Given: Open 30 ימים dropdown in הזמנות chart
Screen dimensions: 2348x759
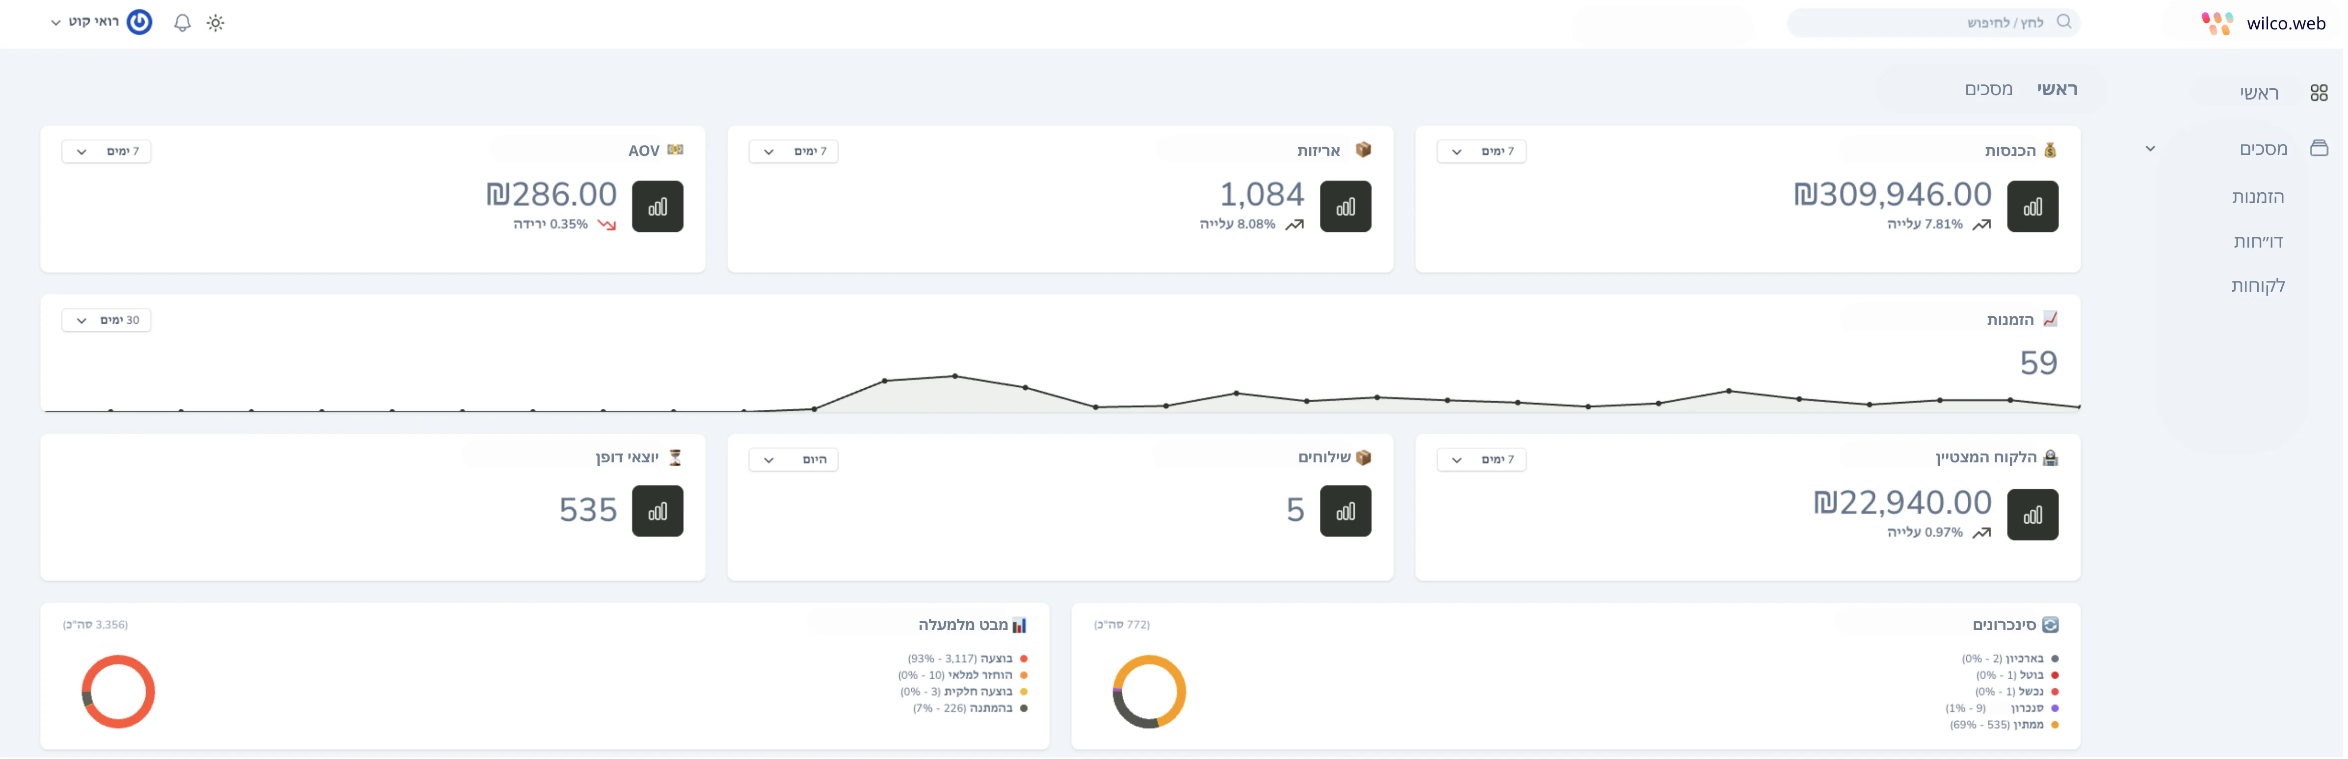Looking at the screenshot, I should [106, 321].
